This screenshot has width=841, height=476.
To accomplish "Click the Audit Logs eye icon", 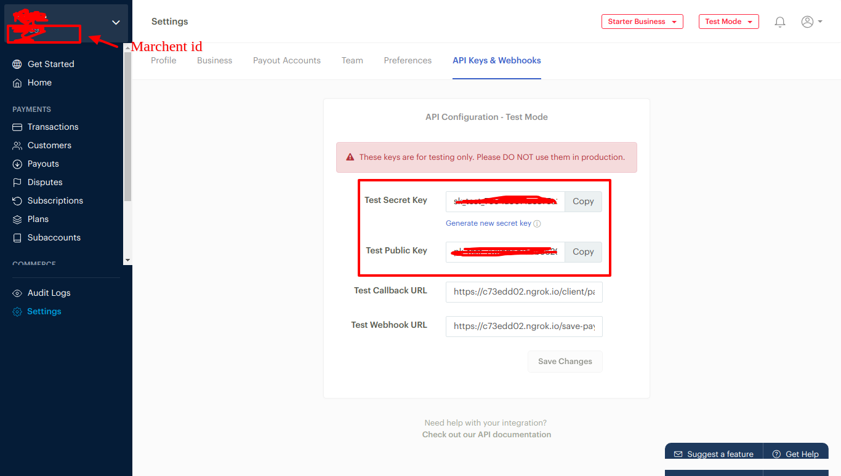I will tap(17, 293).
